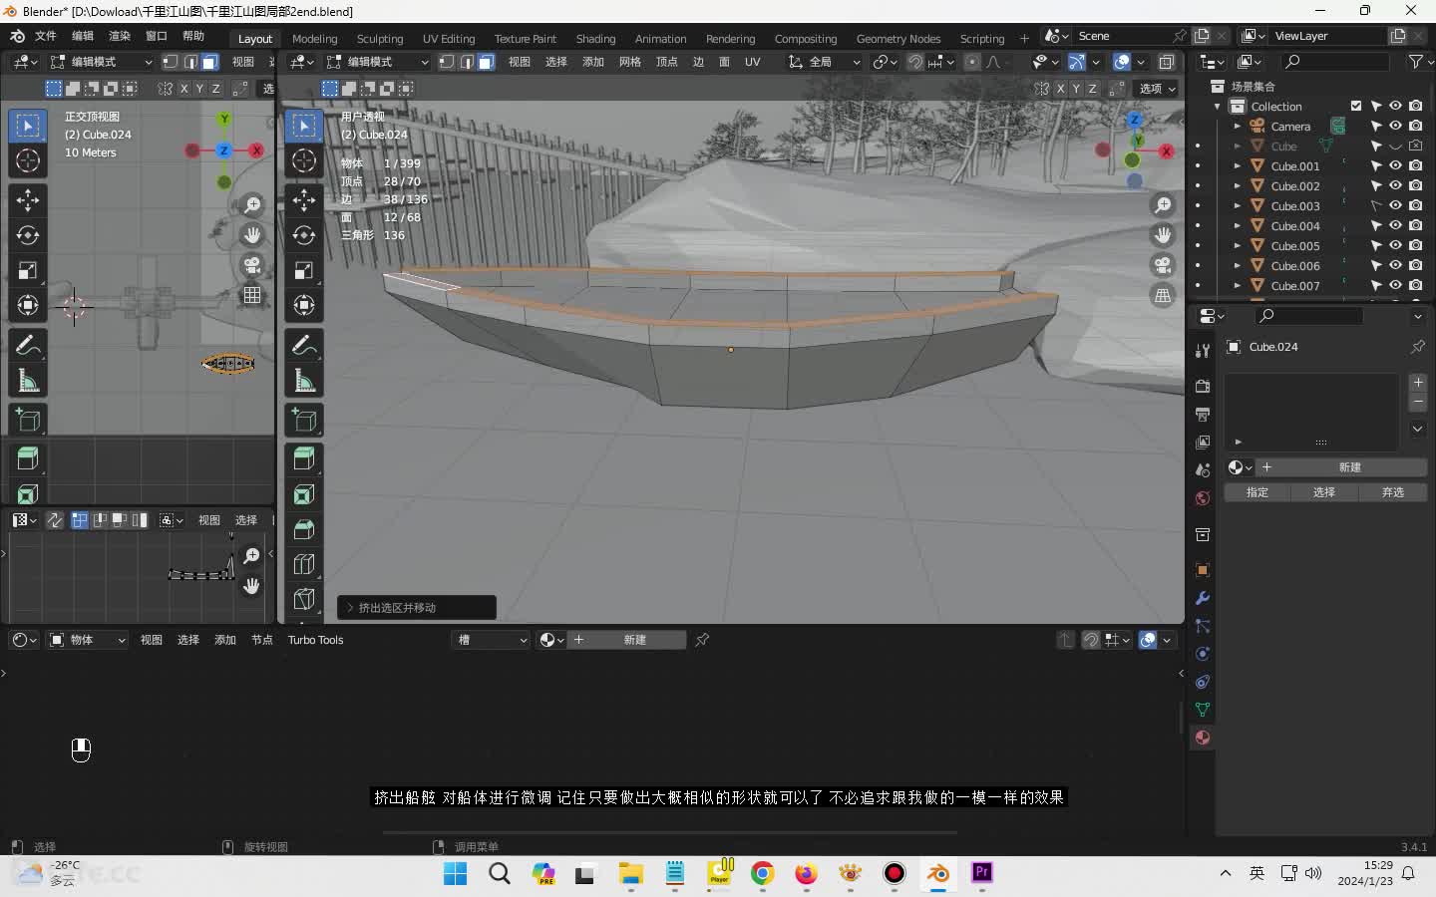The height and width of the screenshot is (897, 1436).
Task: Hide Cube.004 in viewport
Action: (1395, 225)
